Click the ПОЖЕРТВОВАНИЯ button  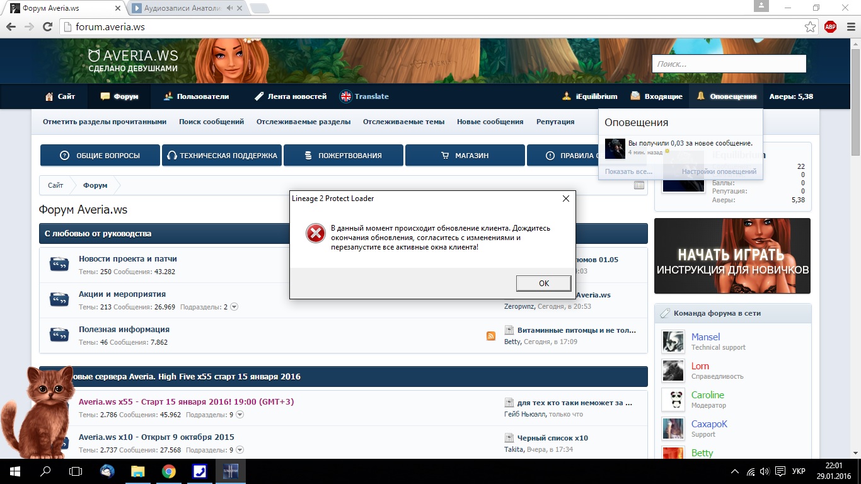(344, 155)
